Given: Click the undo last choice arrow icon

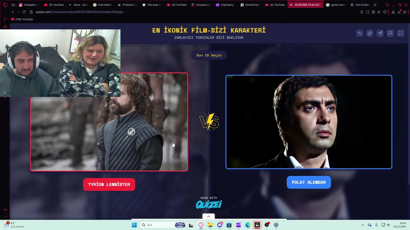Looking at the screenshot, I should click(359, 33).
